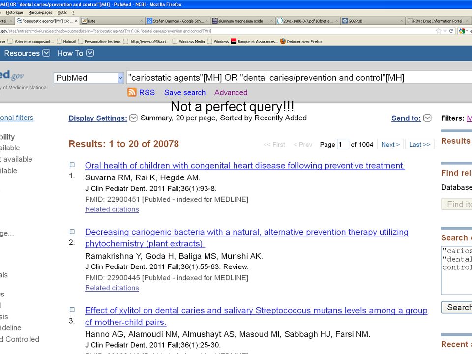
Task: Open Galerie de composant bookmark
Action: [x=30, y=41]
